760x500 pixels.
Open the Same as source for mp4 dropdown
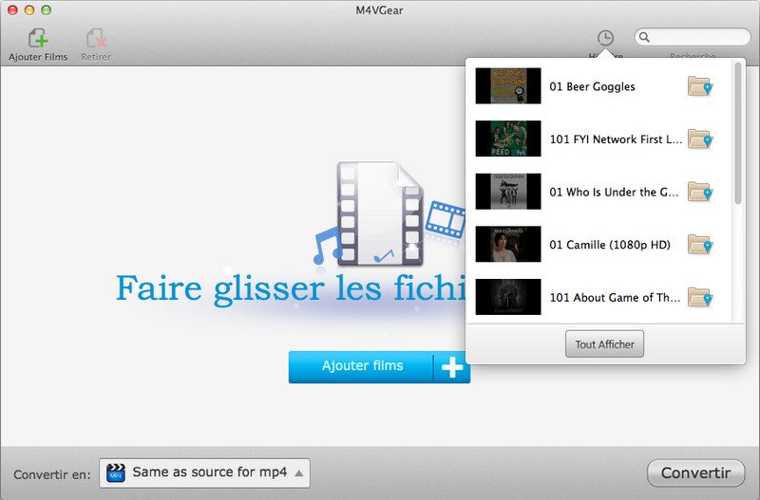click(204, 472)
